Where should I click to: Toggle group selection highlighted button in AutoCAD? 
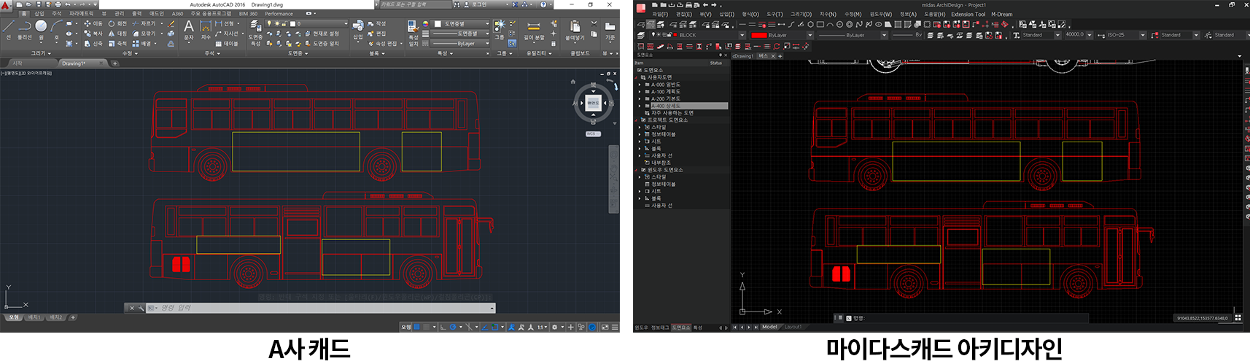tap(512, 43)
